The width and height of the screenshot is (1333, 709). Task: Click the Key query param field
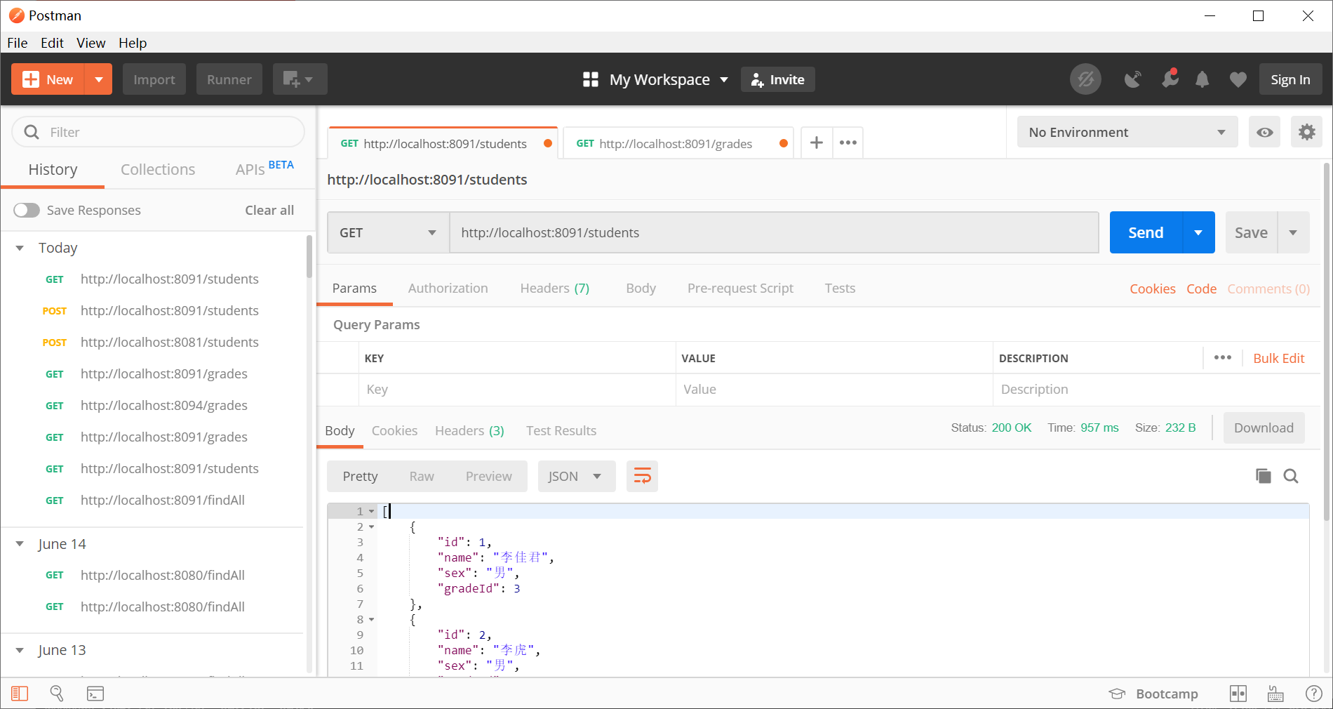(517, 390)
